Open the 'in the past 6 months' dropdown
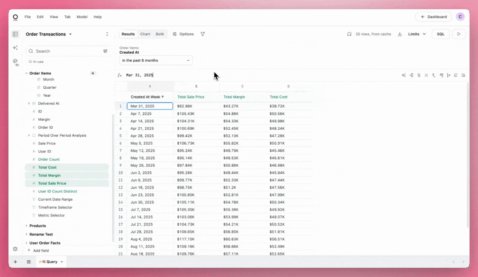This screenshot has width=478, height=277. click(156, 60)
